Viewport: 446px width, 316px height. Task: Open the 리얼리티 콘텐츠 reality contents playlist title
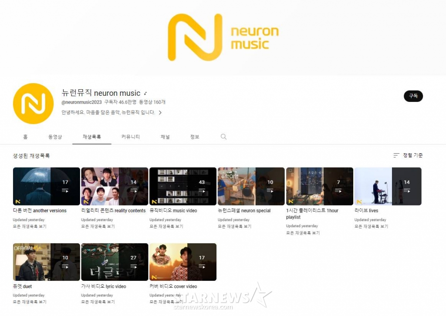113,211
